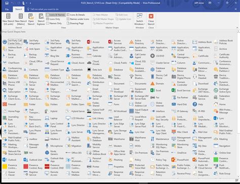Open a stencil with Open Stencil
Screen dimensions: 240x184
tap(31, 19)
